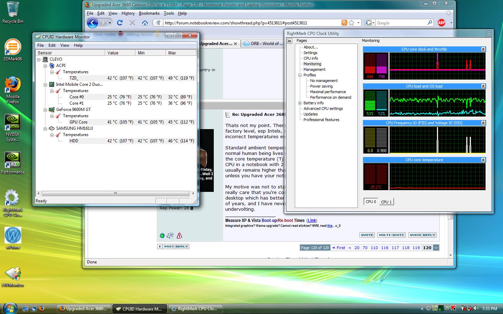The height and width of the screenshot is (314, 503).
Task: Open Mozilla Firefox desktop shortcut
Action: (13, 90)
